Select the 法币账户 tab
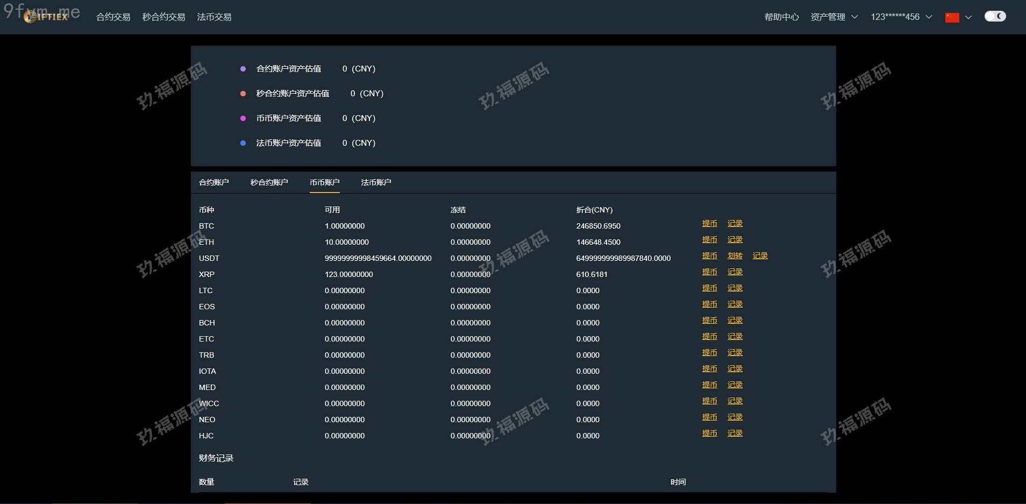This screenshot has width=1026, height=504. (376, 182)
